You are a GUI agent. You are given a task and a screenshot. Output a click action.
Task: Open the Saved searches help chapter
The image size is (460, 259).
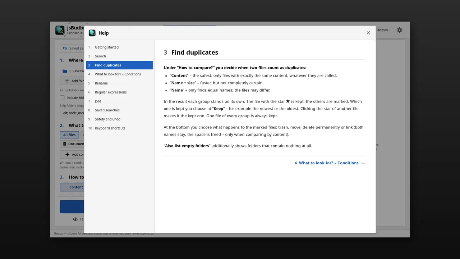click(x=119, y=110)
